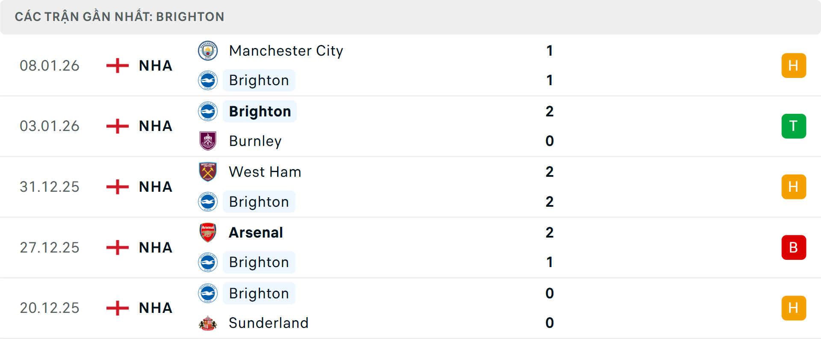The image size is (821, 339).
Task: Click the Manchester City club crest
Action: (x=208, y=51)
